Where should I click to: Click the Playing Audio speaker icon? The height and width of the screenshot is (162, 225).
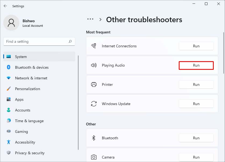[x=94, y=65]
